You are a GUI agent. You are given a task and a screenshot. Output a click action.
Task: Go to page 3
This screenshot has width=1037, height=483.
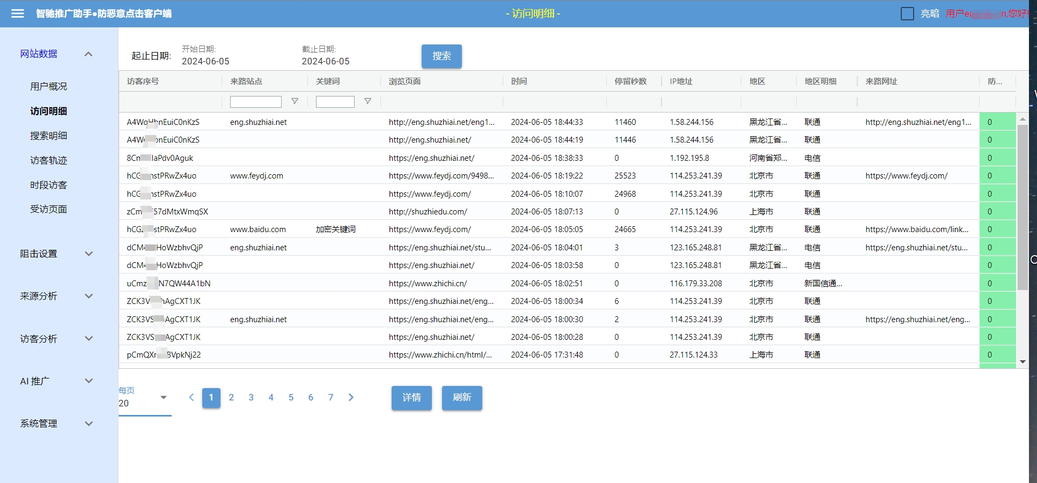coord(251,397)
